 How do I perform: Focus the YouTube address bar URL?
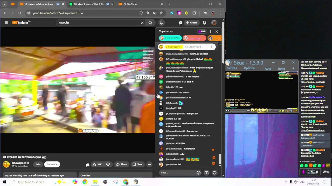coord(58,13)
